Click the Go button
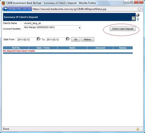Image resolution: width=145 pixels, height=133 pixels. coord(76,40)
